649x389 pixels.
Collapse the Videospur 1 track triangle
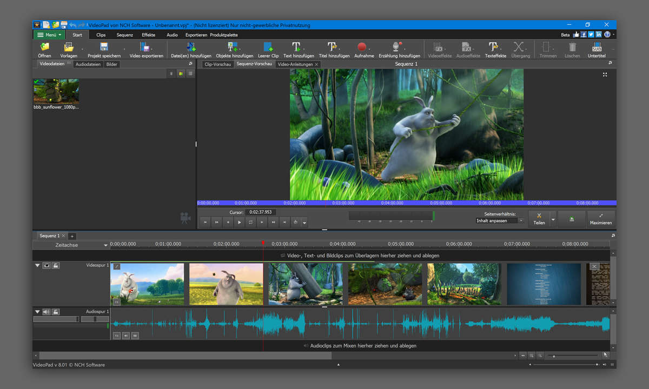click(37, 265)
